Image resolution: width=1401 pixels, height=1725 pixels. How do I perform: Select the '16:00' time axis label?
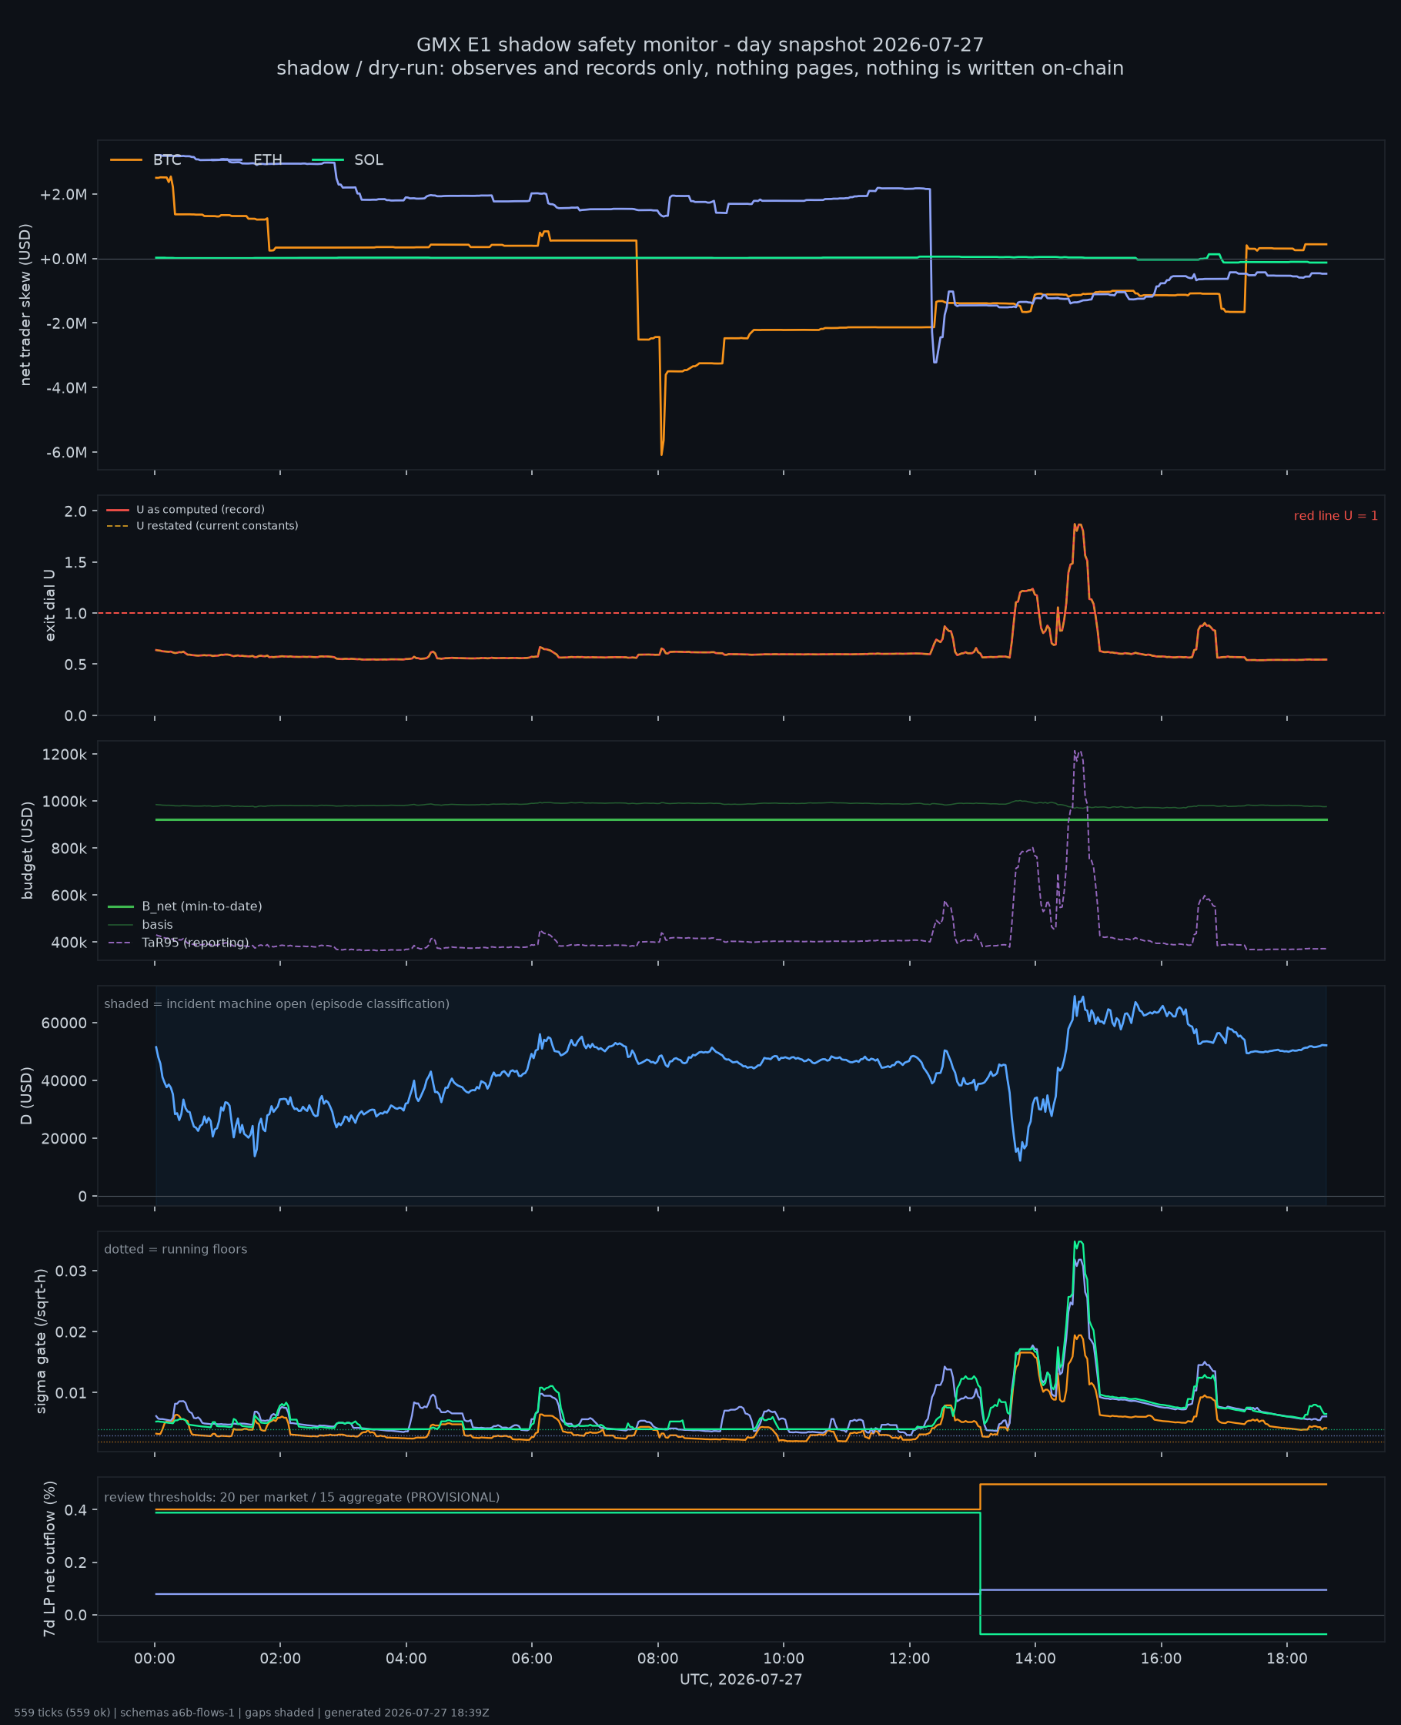1162,1659
